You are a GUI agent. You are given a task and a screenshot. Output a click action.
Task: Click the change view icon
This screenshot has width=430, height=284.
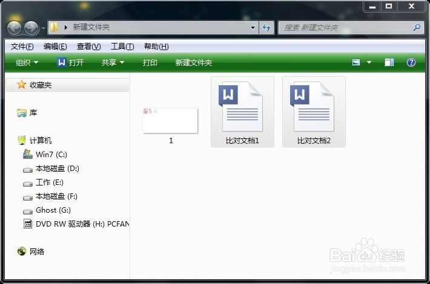[x=356, y=62]
